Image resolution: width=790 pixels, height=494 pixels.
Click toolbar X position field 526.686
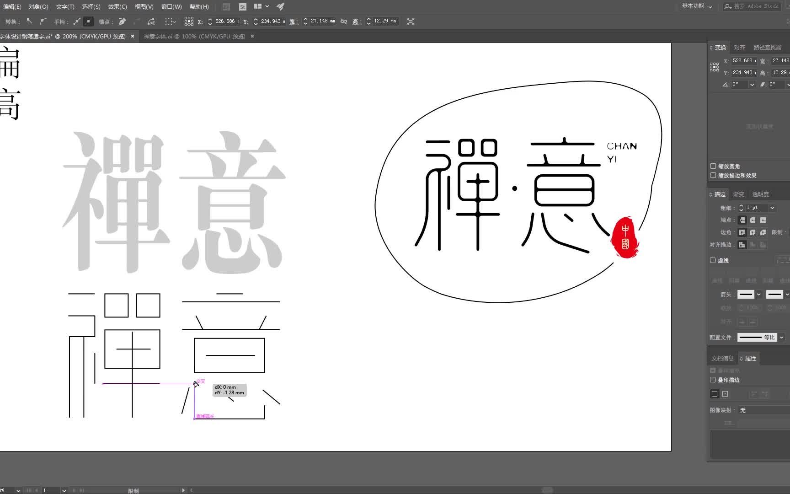coord(227,21)
